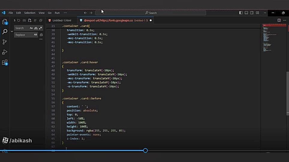
Task: Open editor More Actions ellipsis
Action: (285, 20)
